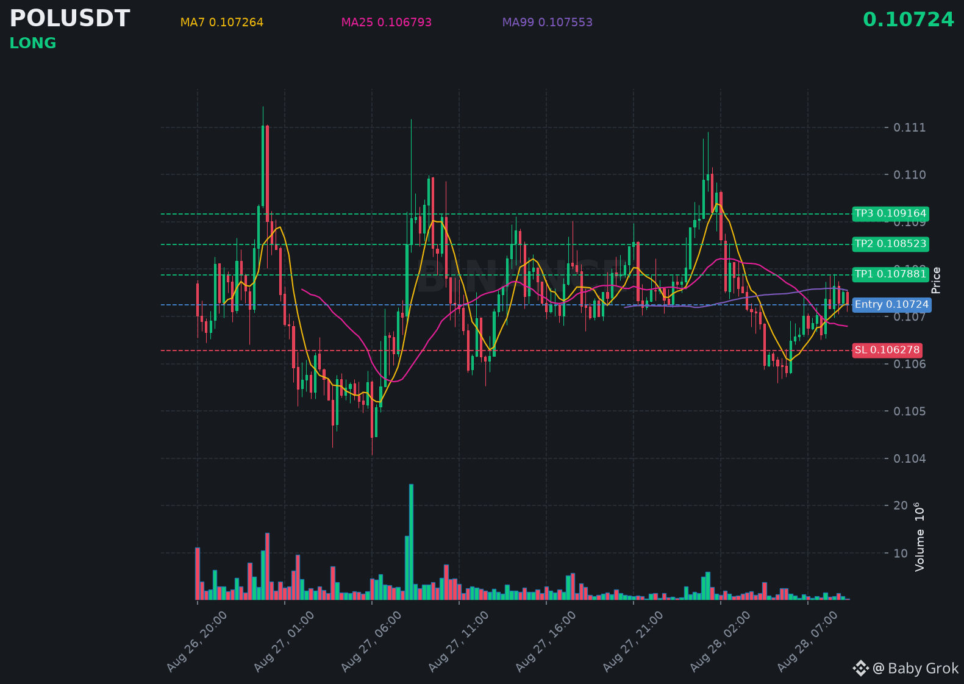Click the TP2 0.108523 target tag

[890, 244]
